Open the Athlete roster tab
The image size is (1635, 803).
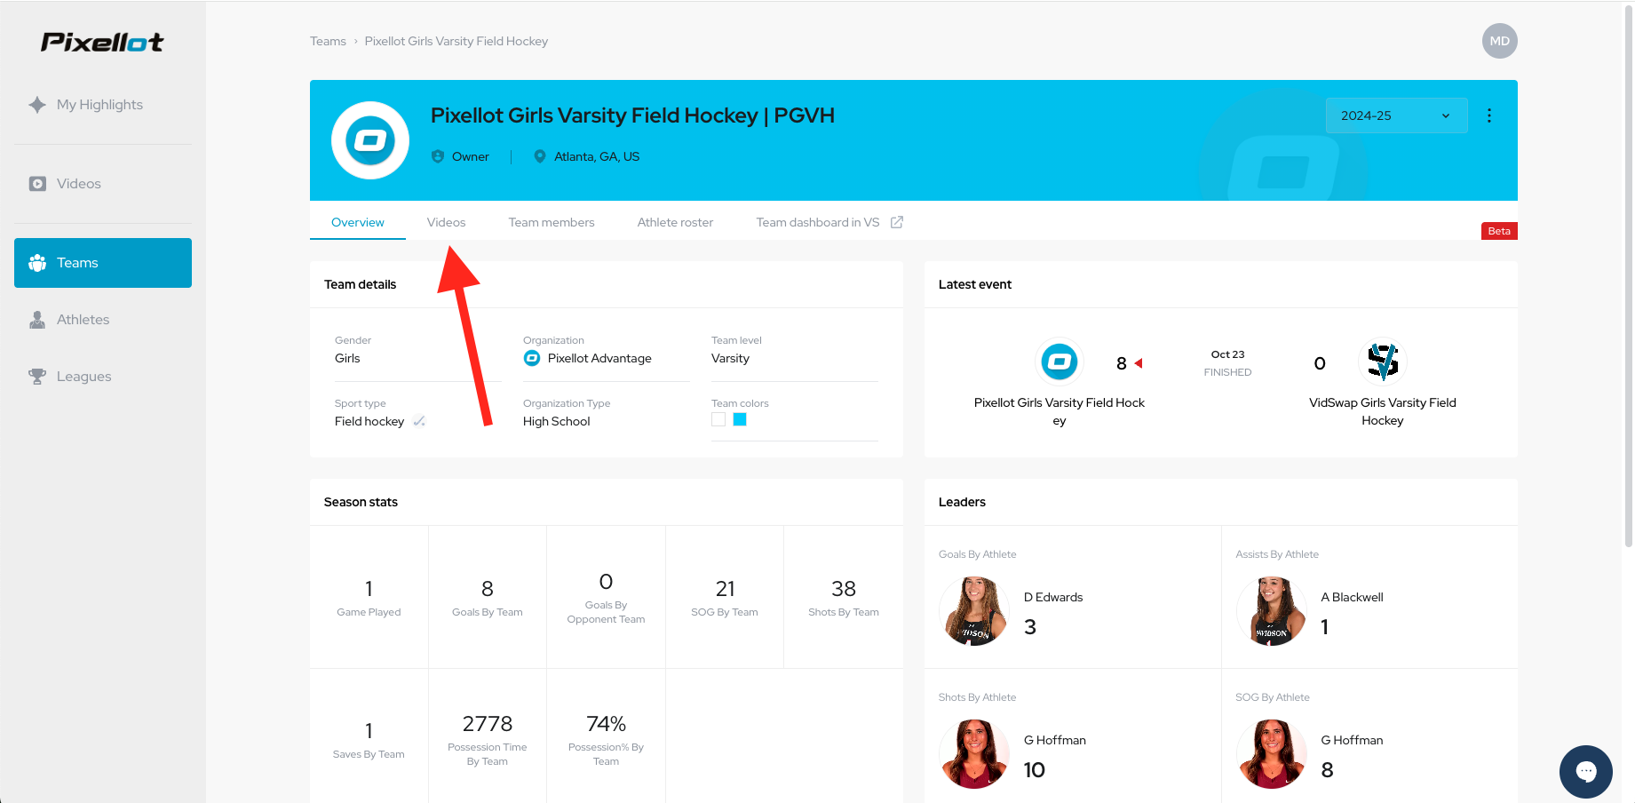pyautogui.click(x=675, y=222)
